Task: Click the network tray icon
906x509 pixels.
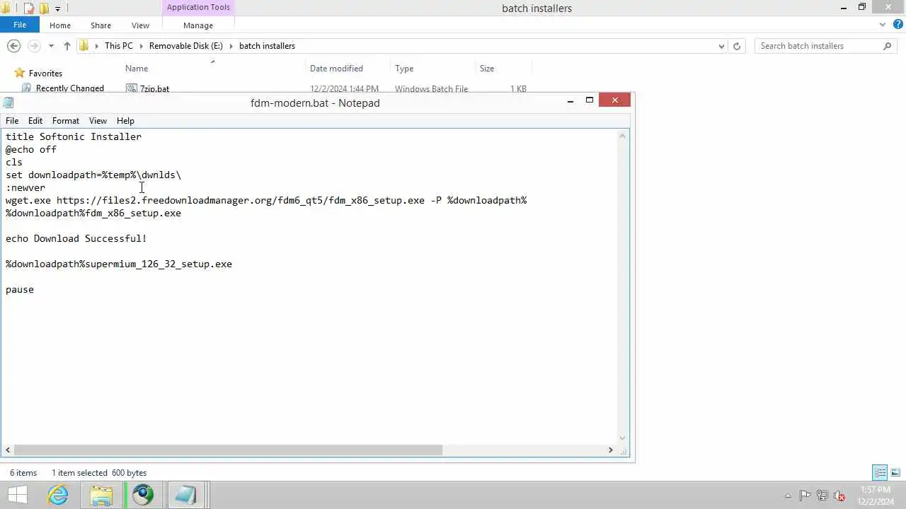Action: coord(822,496)
